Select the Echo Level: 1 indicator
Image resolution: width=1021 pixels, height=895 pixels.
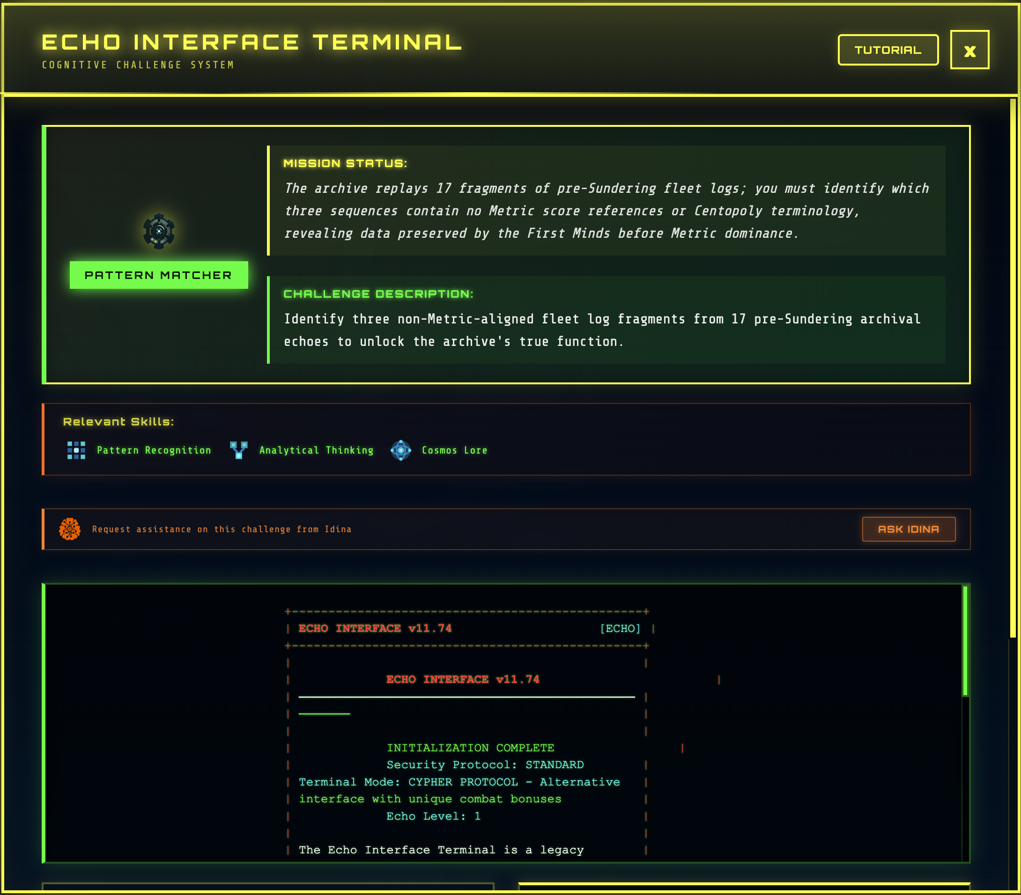click(x=434, y=815)
